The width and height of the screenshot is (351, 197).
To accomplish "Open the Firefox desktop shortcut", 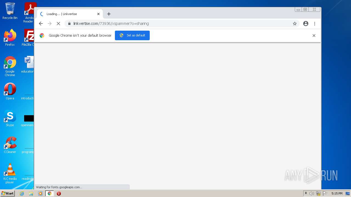I will tap(10, 37).
